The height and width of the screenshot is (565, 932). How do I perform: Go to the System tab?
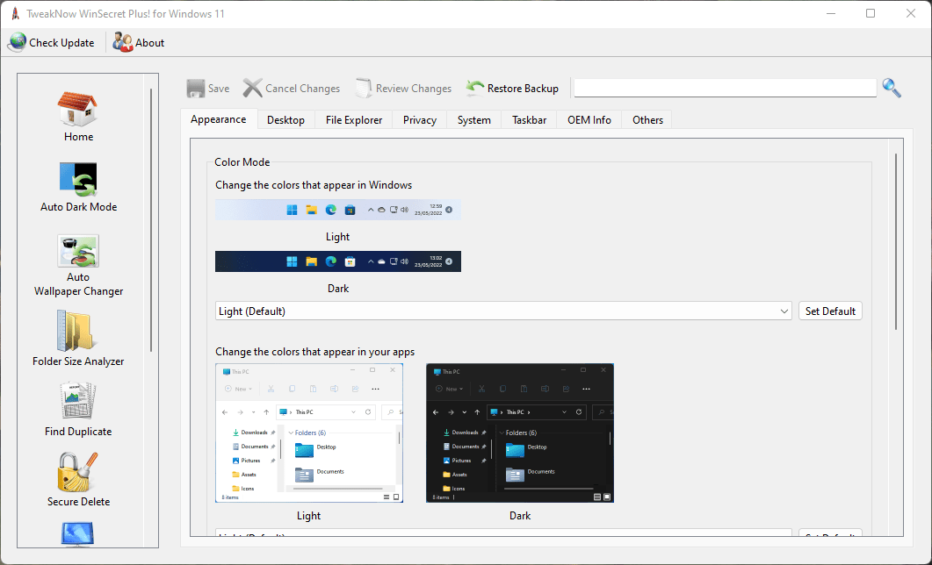[x=473, y=120]
